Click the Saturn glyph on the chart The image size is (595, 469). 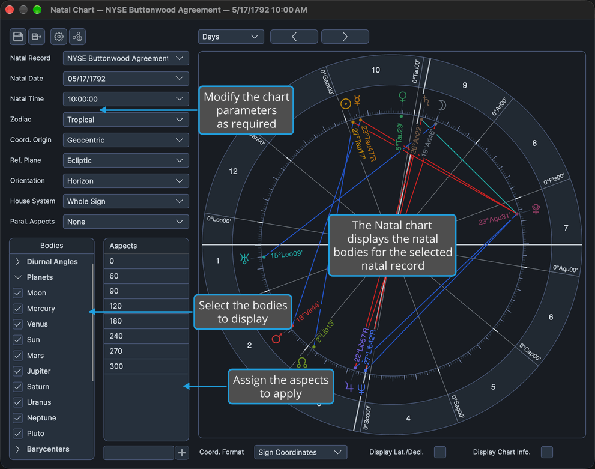[426, 100]
